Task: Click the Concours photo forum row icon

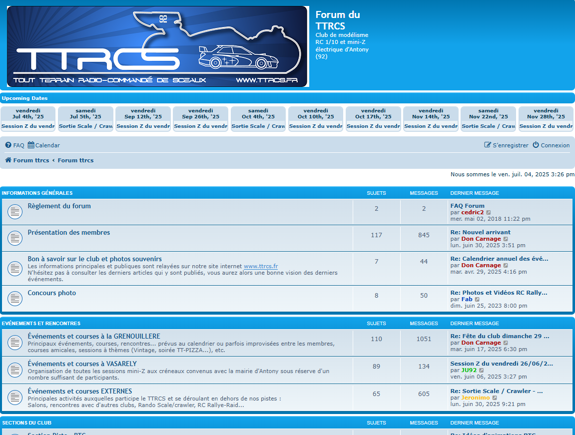Action: coord(15,299)
